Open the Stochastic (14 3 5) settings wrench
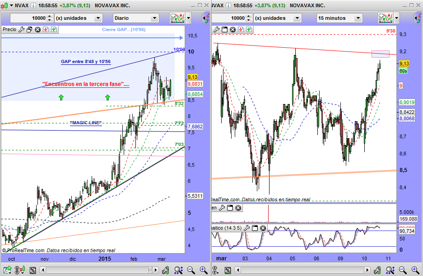Viewport: 423px width, 276px height. point(246,228)
